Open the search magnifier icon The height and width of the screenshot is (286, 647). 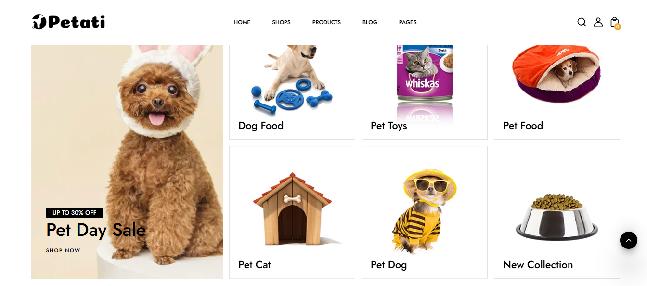tap(582, 22)
